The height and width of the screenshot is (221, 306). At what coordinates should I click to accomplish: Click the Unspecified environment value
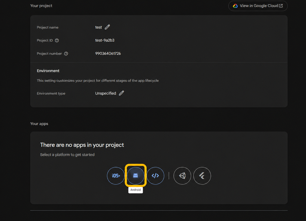click(105, 93)
